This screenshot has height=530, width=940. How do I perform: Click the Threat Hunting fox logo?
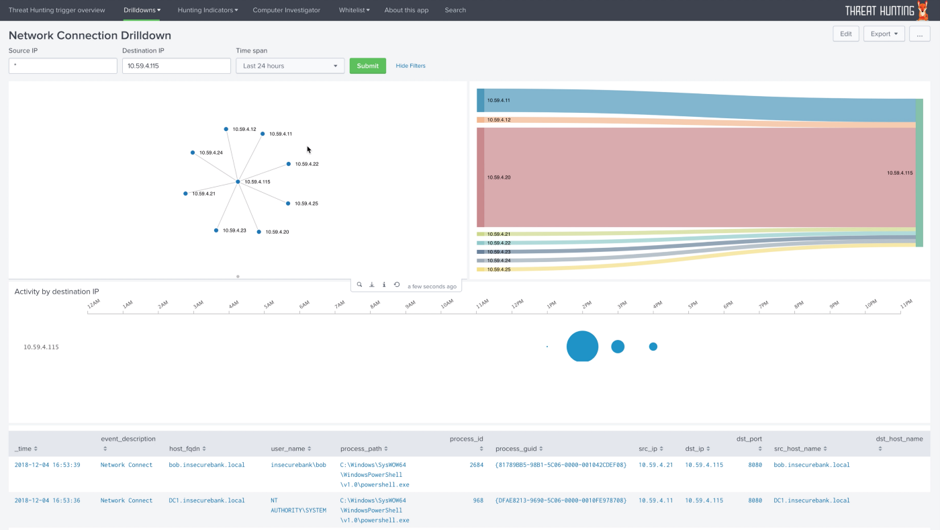(923, 9)
